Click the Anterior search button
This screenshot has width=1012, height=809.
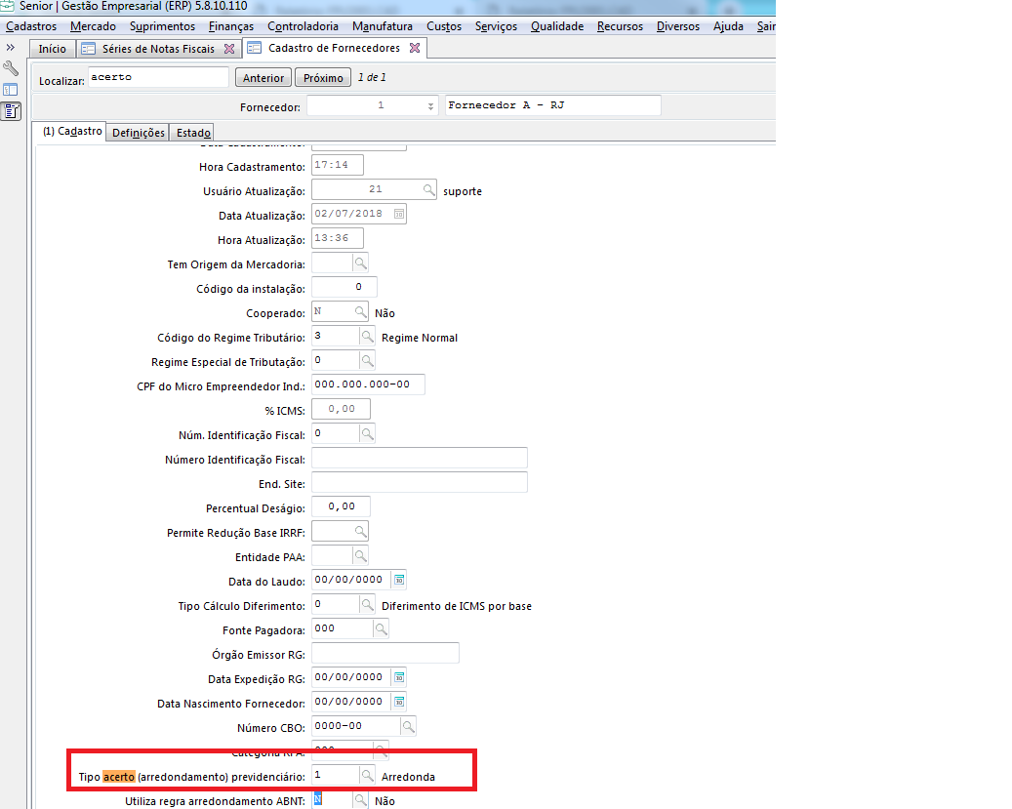coord(263,78)
